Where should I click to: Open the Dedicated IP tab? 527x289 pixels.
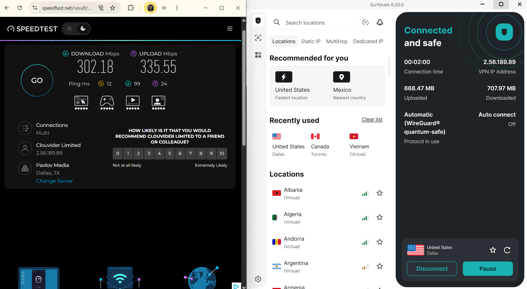[x=368, y=41]
